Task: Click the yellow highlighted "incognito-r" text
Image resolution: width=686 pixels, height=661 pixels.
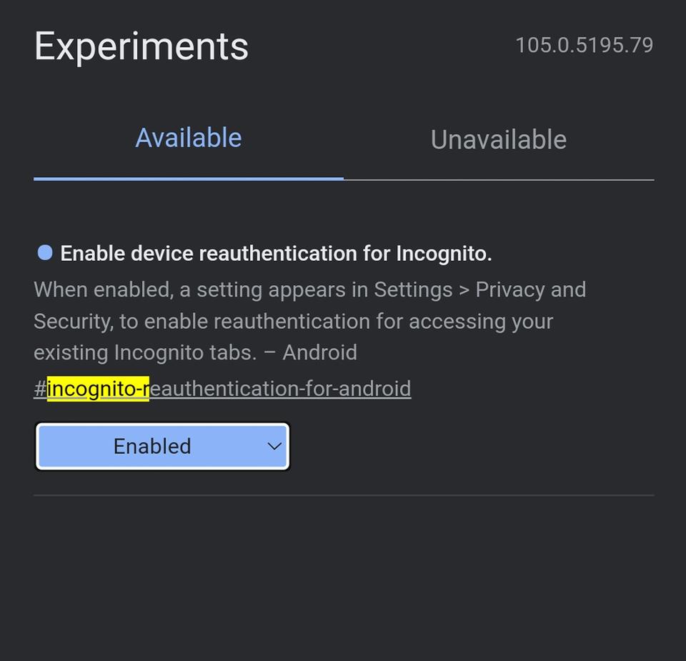Action: [98, 389]
